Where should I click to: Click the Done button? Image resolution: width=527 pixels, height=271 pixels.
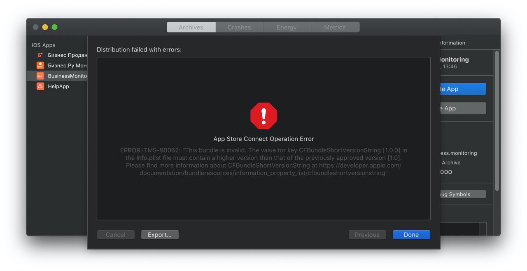[411, 235]
